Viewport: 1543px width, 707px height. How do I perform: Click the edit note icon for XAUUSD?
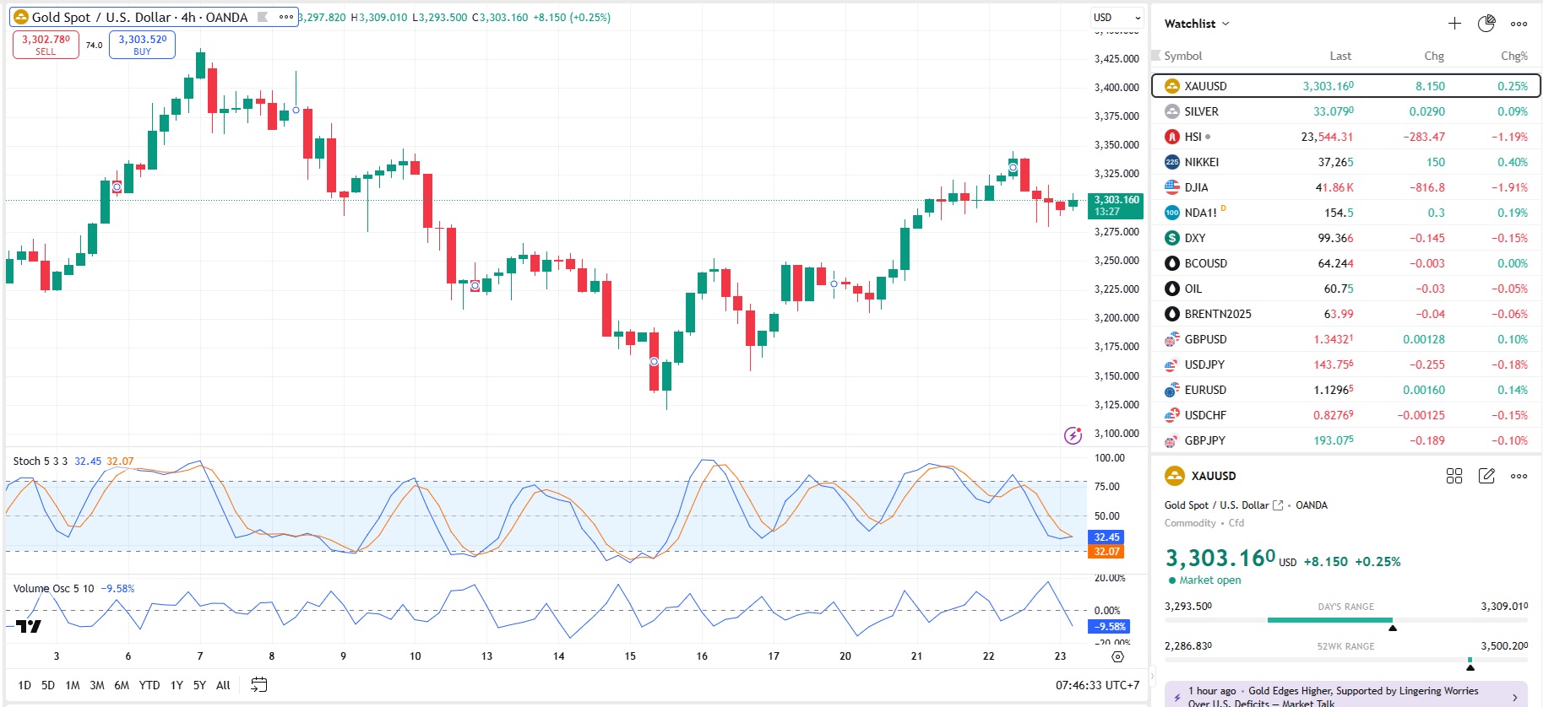(x=1486, y=476)
